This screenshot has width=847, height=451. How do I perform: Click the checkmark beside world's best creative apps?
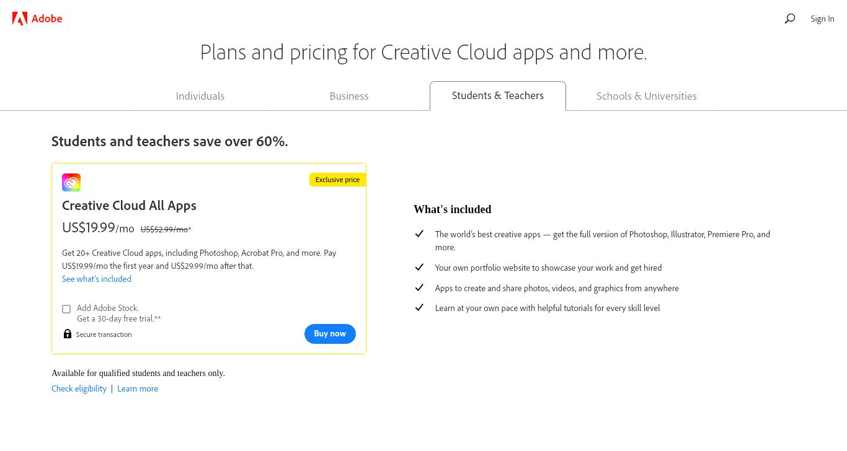(x=419, y=234)
